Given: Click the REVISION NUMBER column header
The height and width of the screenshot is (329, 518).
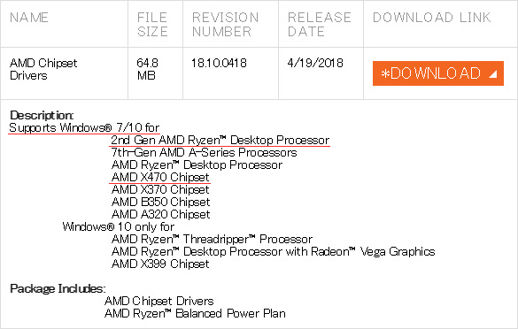Looking at the screenshot, I should [x=225, y=25].
